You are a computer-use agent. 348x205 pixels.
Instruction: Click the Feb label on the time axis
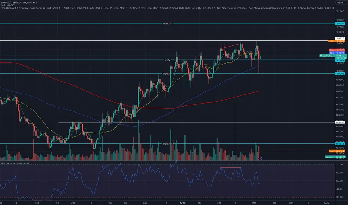[x=219, y=203]
